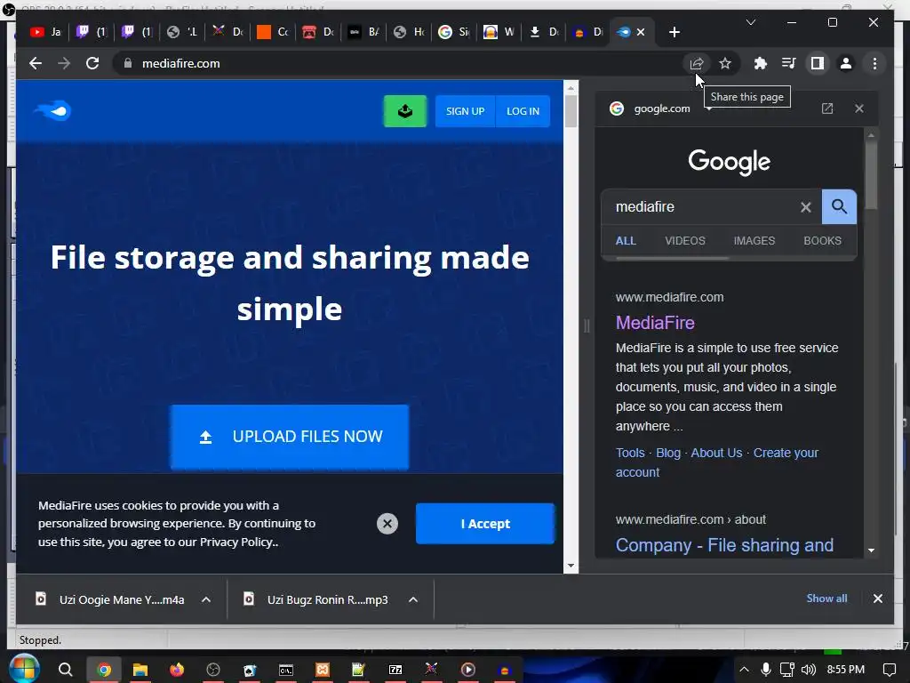Click Show all downloads

[826, 599]
